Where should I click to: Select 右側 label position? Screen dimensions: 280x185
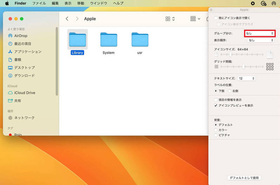point(229,91)
